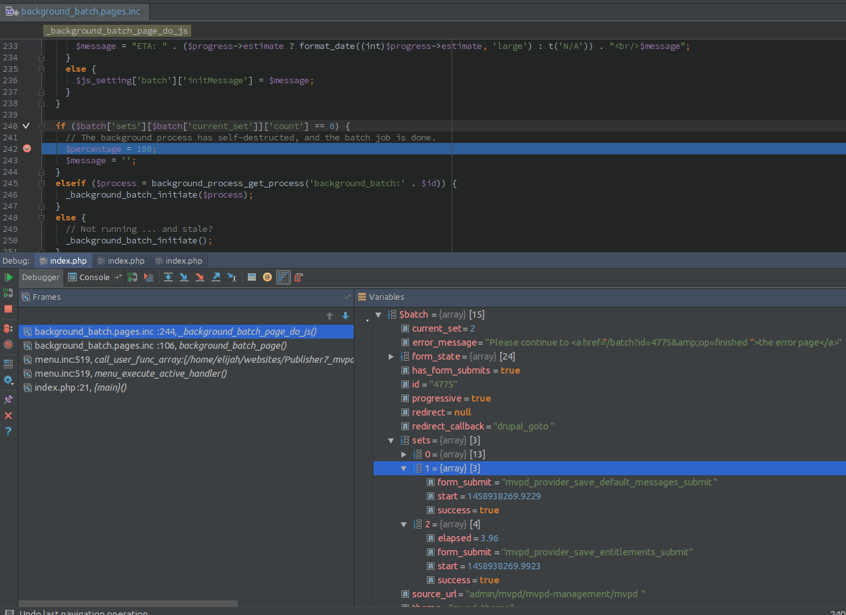846x615 pixels.
Task: Collapse the else block fold at line 248
Action: [x=42, y=217]
